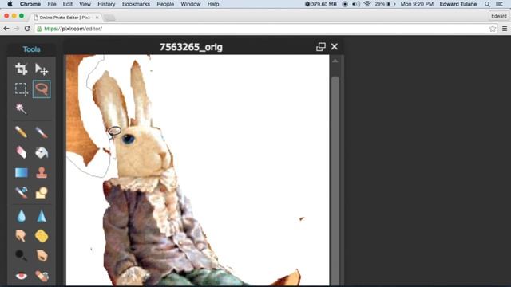Open the Chrome File menu

[x=52, y=4]
